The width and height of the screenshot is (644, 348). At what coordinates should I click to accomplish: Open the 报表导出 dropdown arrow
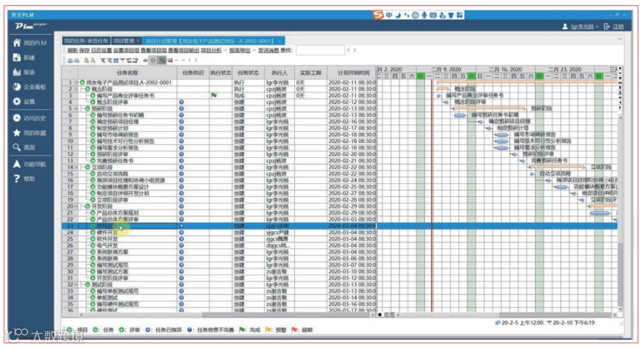[x=254, y=50]
